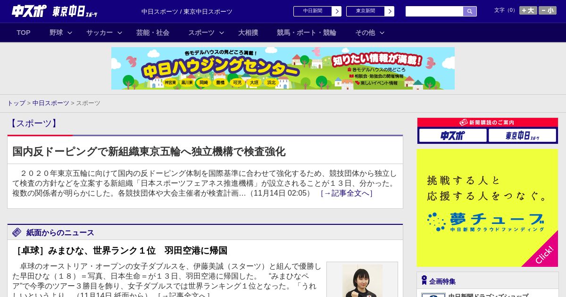Click the 中日ハウジングセンター banner ad
This screenshot has width=566, height=297.
(x=283, y=68)
